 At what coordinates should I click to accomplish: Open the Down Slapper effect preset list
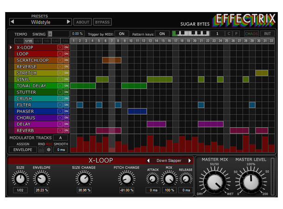[x=169, y=161]
